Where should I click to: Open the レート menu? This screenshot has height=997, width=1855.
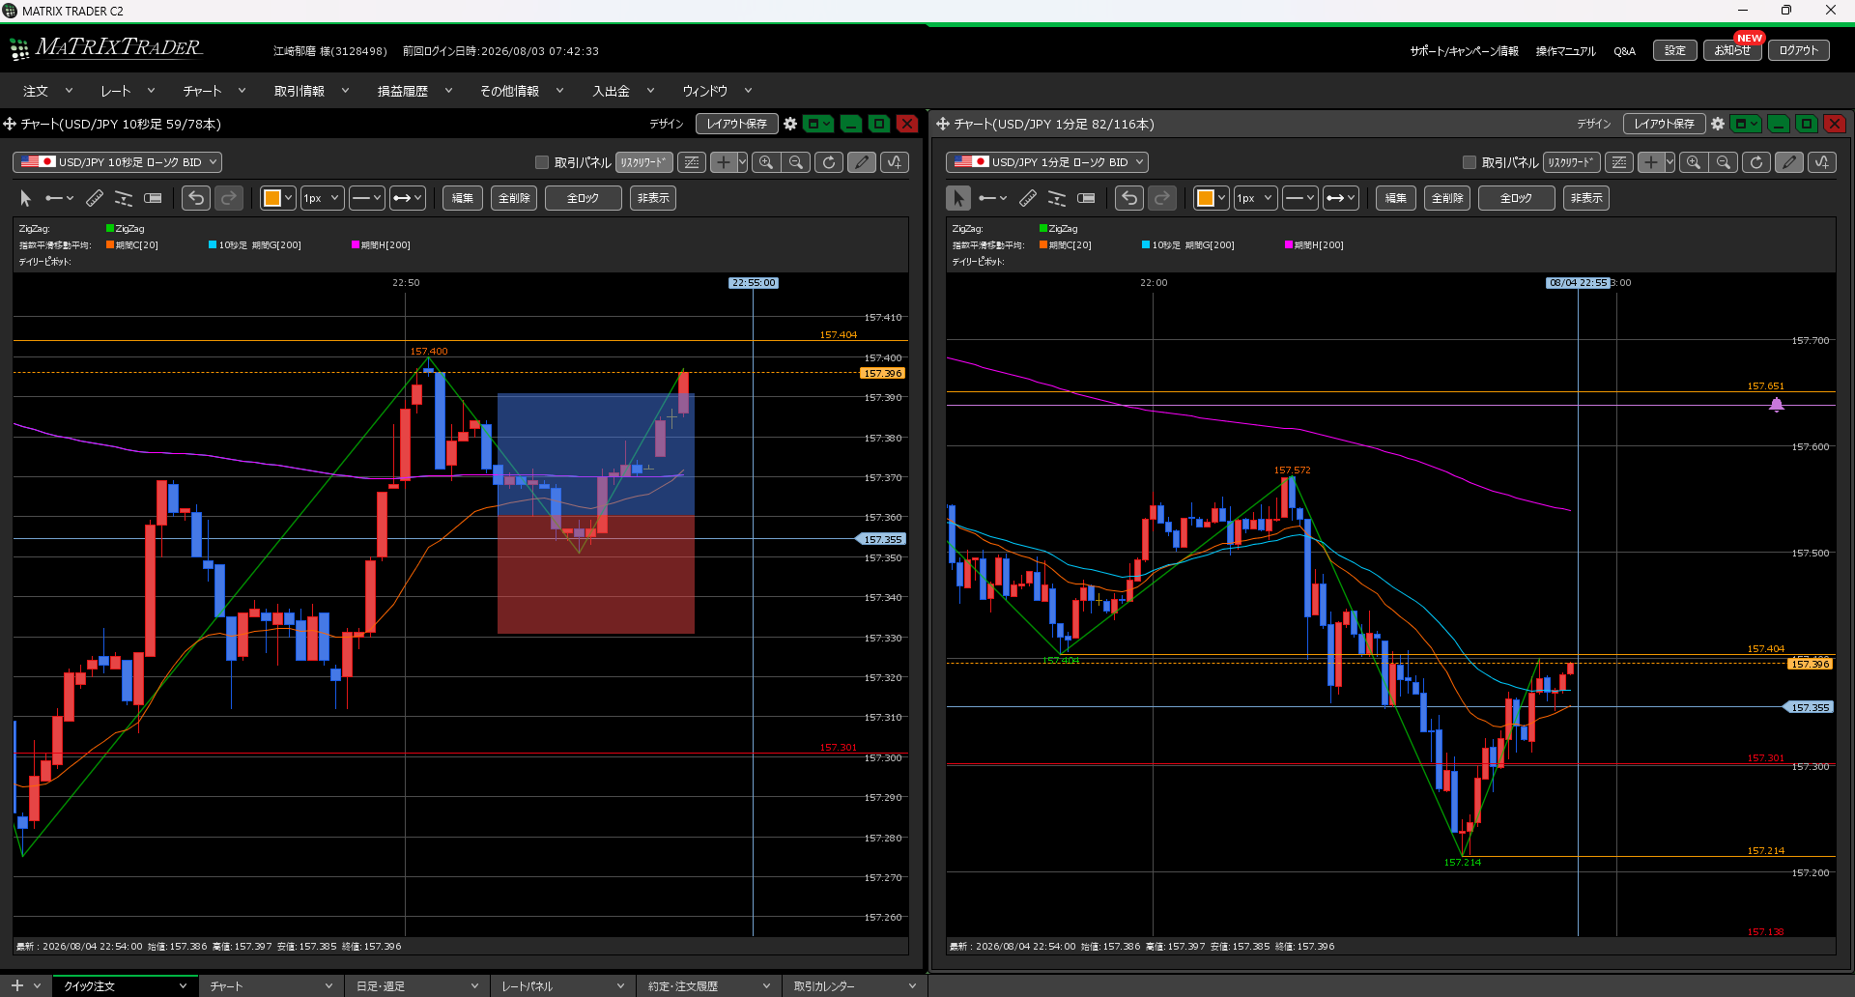(x=128, y=91)
